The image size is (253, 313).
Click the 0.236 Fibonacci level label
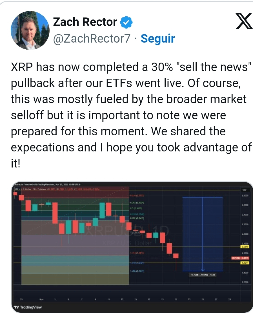[137, 195]
